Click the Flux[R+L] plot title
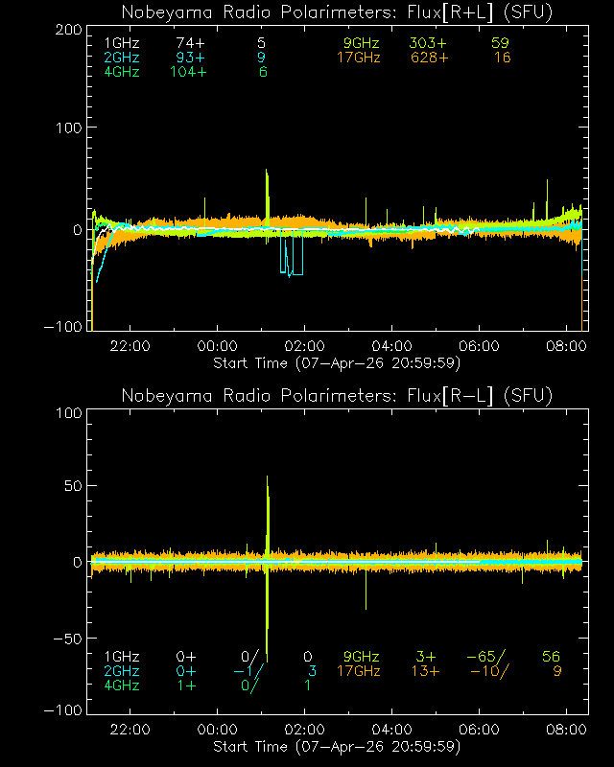The image size is (614, 767). [x=337, y=12]
